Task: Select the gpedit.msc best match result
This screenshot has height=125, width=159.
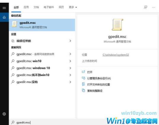Action: tap(42, 25)
